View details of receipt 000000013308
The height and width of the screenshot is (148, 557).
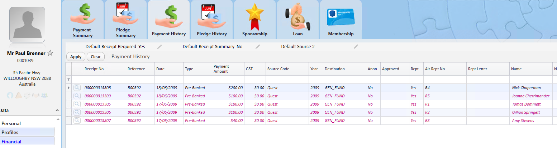click(77, 88)
